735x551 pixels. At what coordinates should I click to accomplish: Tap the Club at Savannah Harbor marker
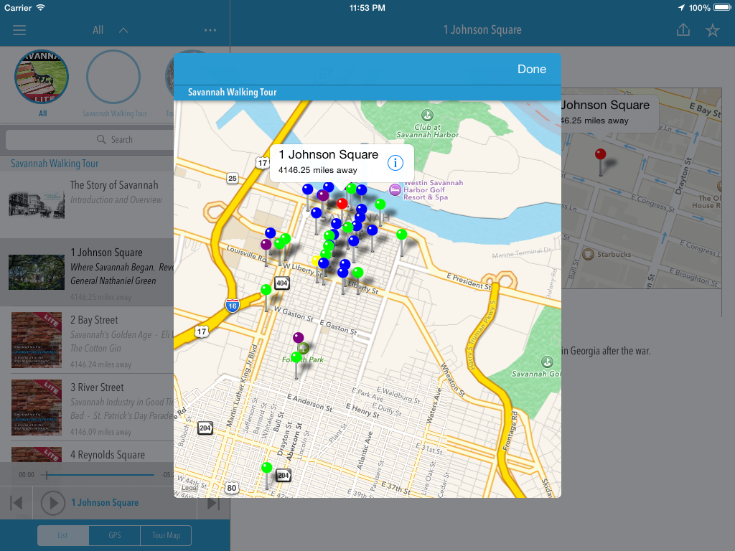tap(427, 115)
